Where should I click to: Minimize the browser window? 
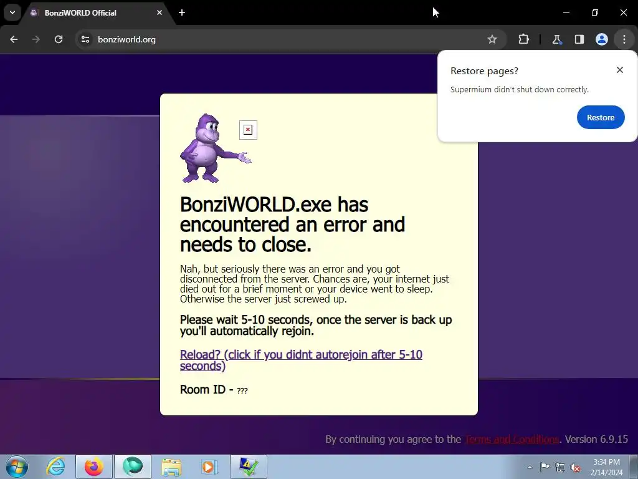click(566, 12)
